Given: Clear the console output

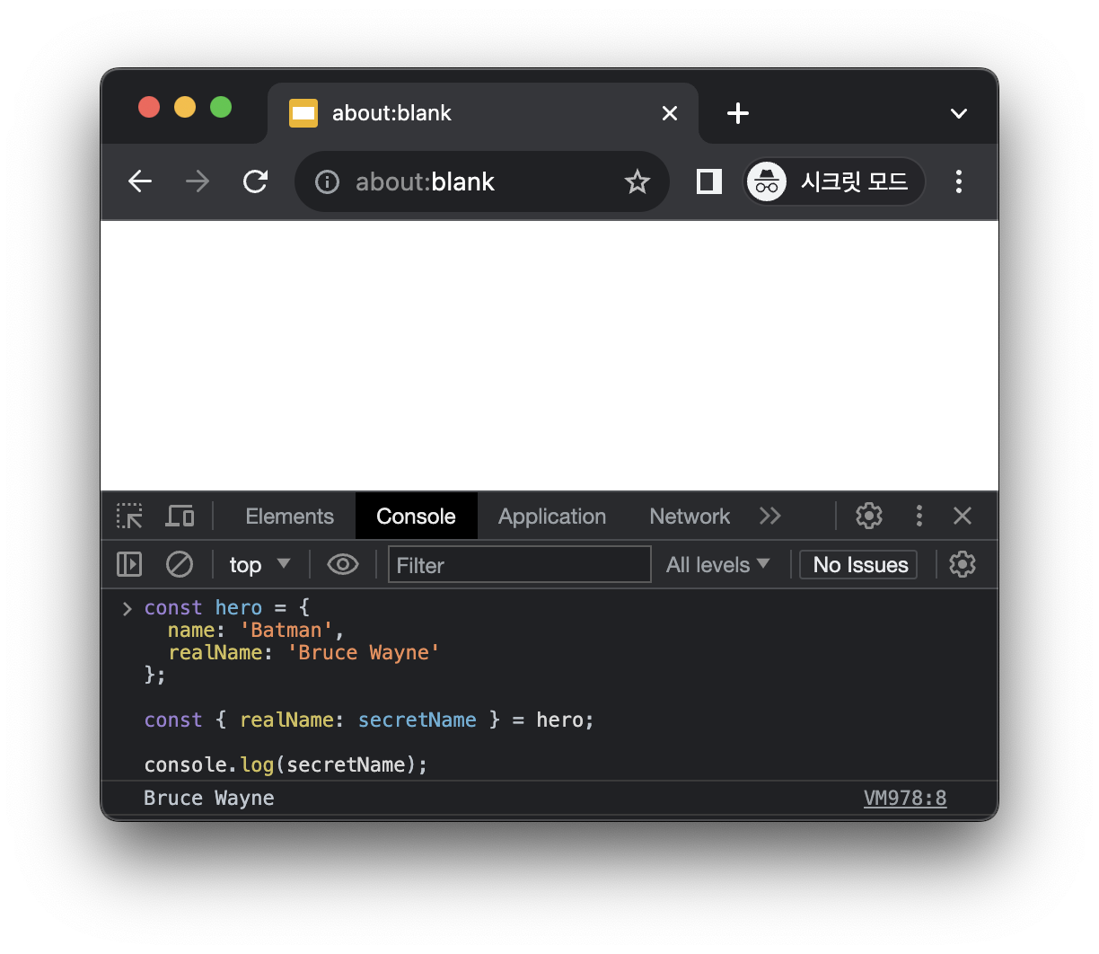Looking at the screenshot, I should [x=180, y=564].
